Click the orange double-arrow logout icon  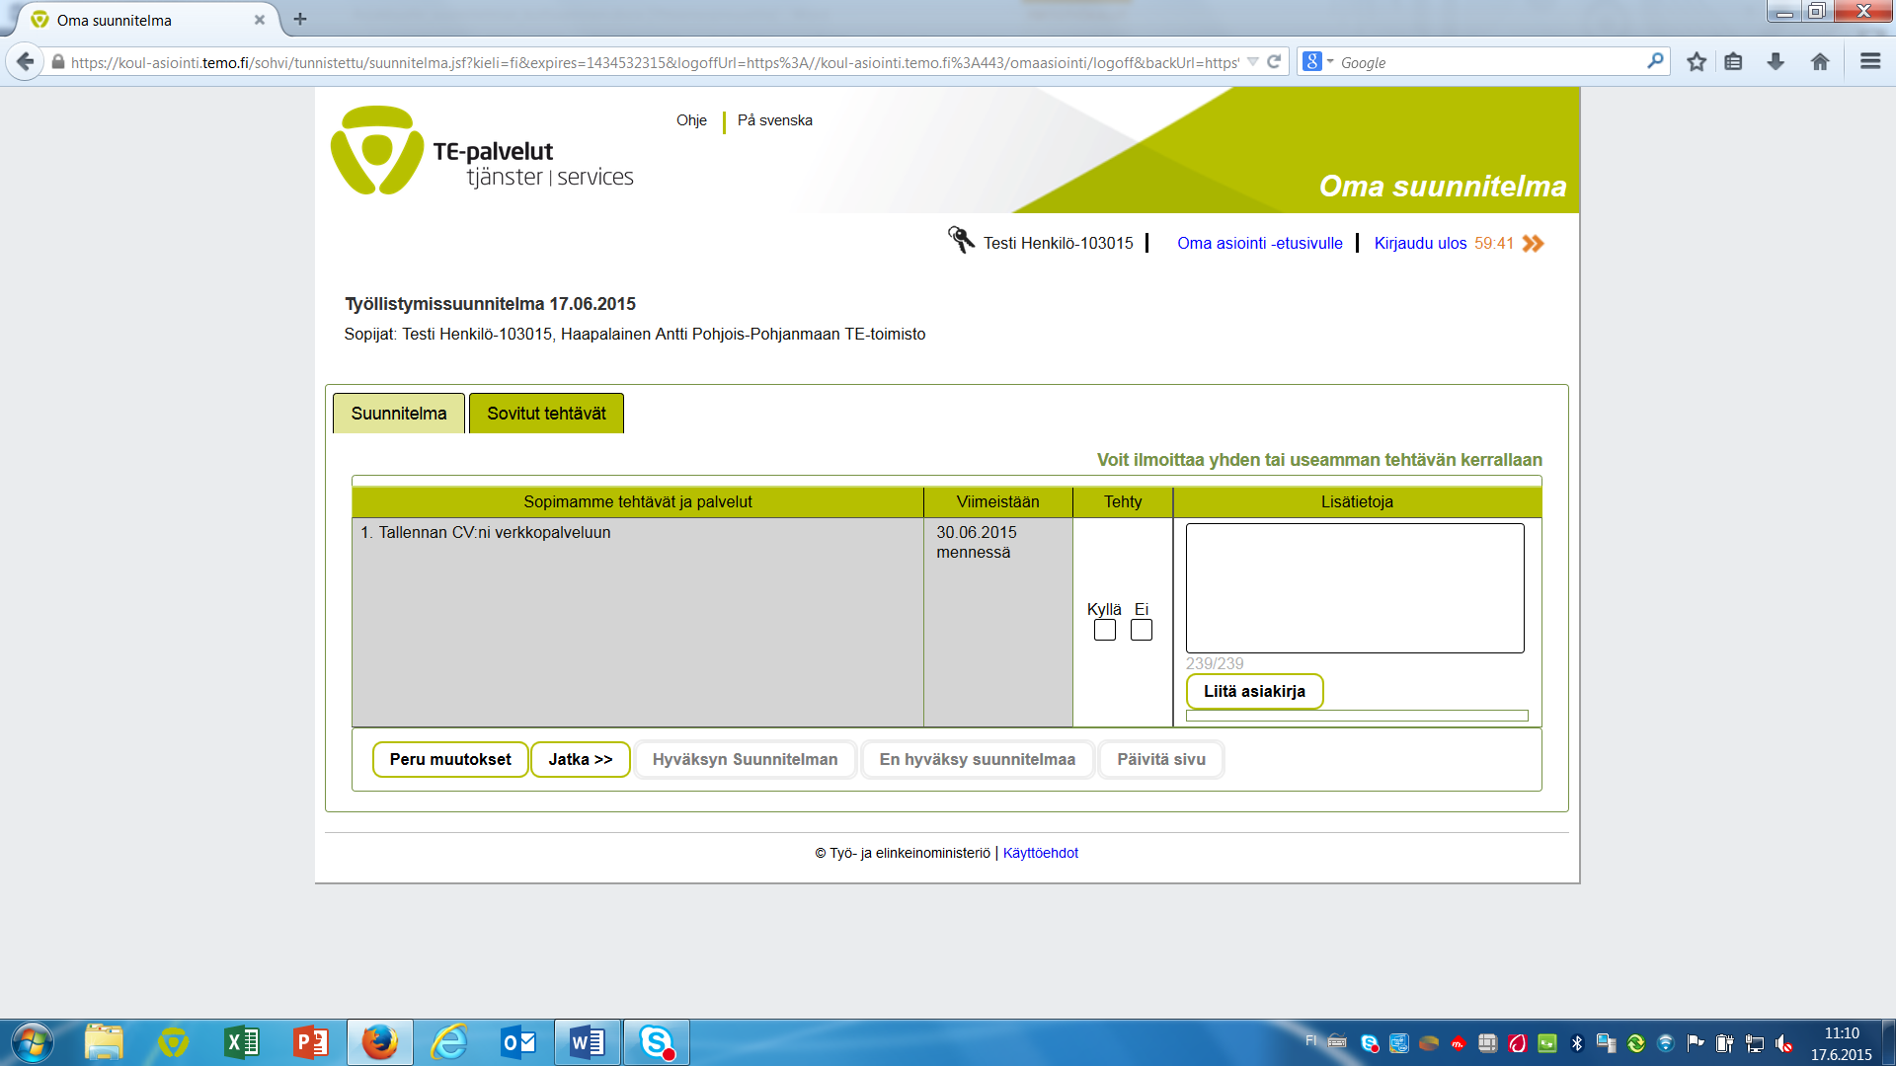(x=1533, y=243)
